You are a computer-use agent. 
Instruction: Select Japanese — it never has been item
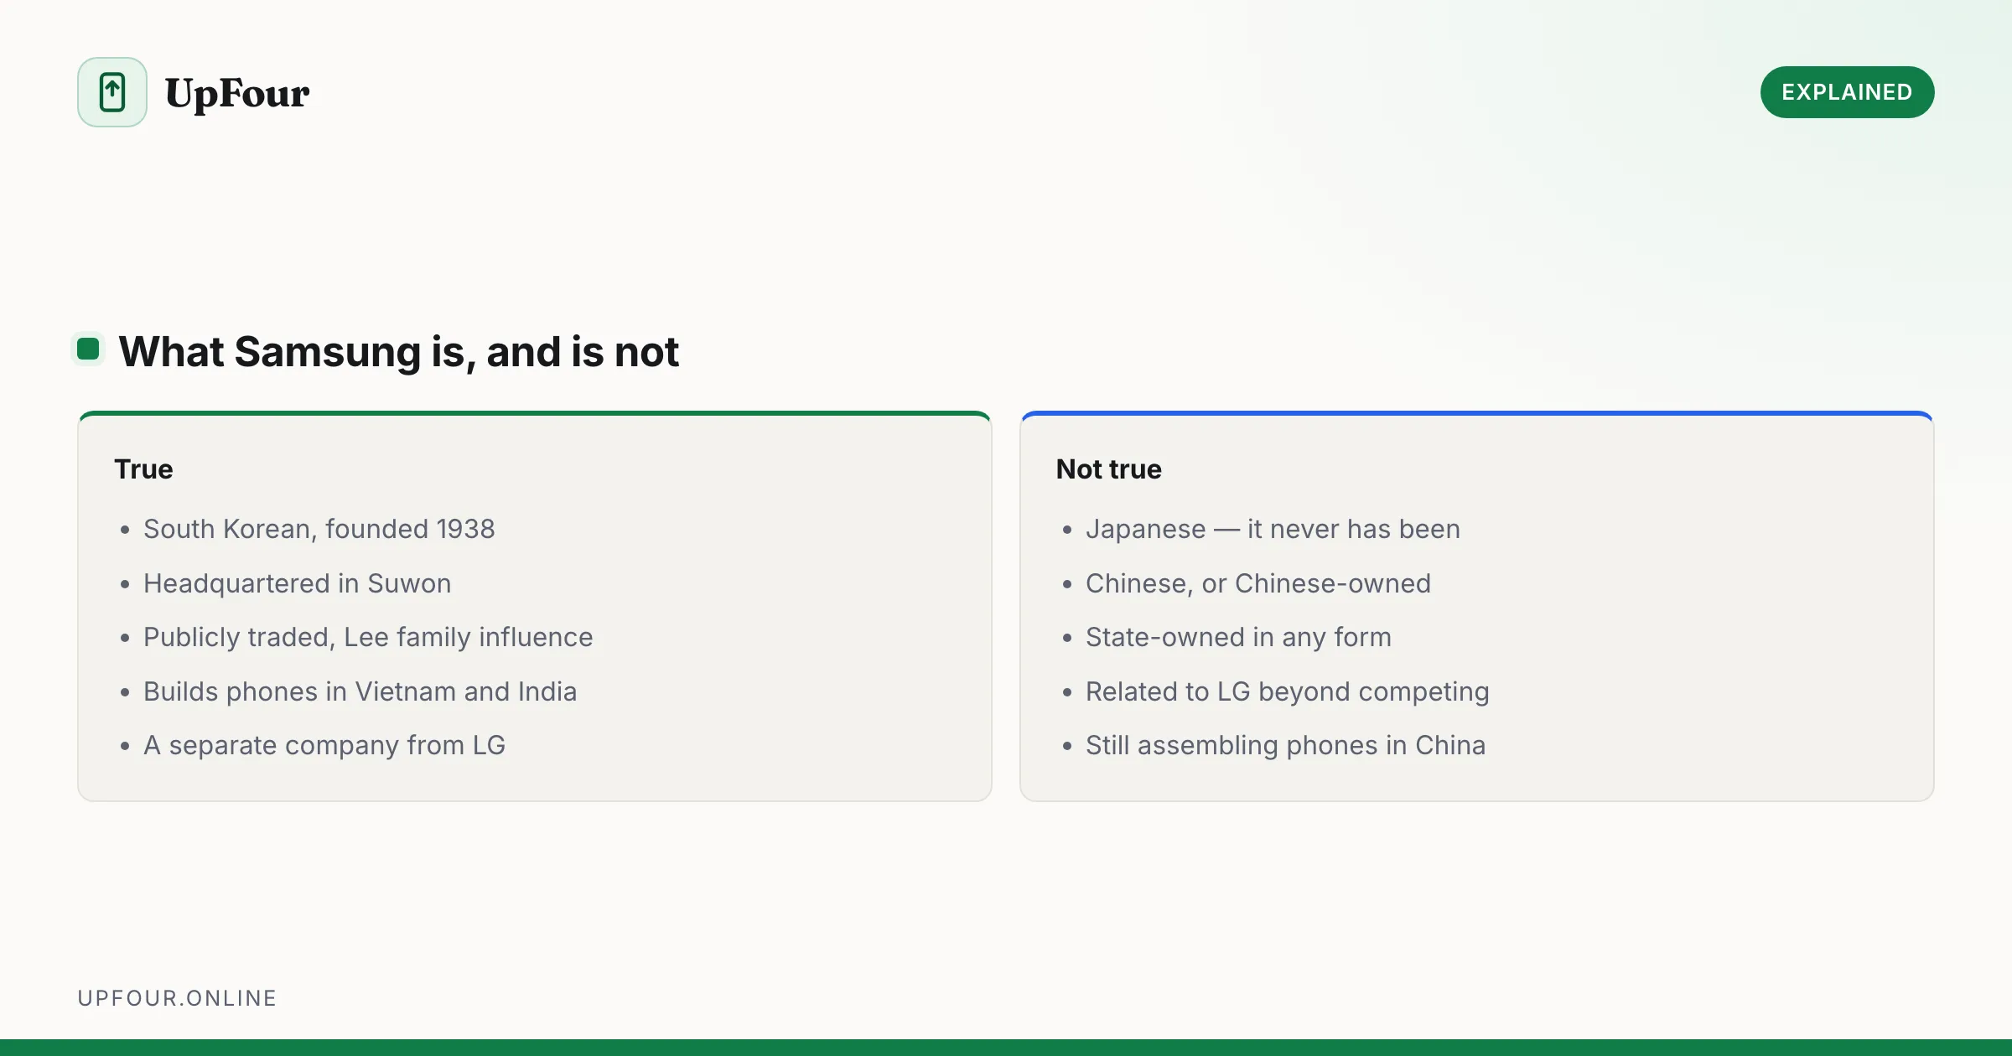point(1273,529)
